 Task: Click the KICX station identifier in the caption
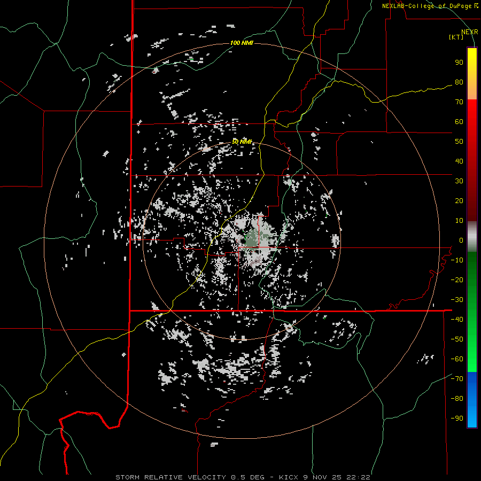tap(289, 477)
